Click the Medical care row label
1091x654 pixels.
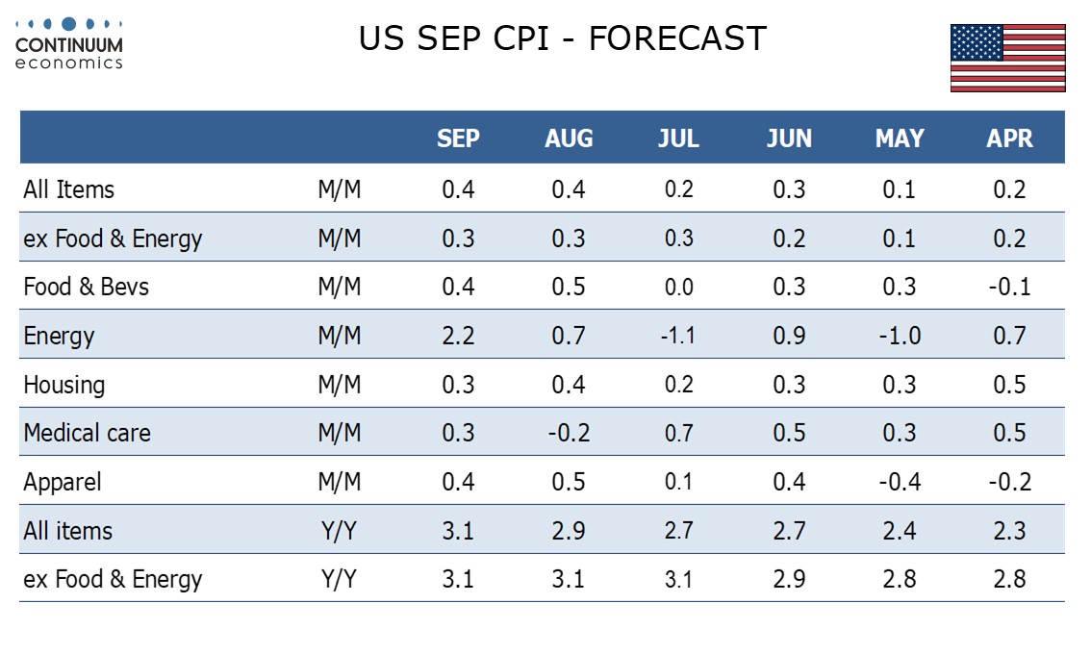point(88,433)
